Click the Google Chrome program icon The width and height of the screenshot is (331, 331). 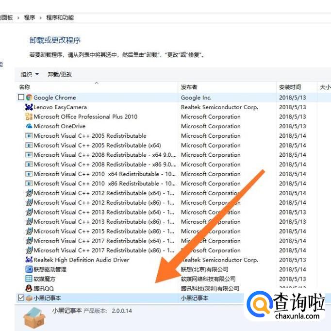coord(29,98)
